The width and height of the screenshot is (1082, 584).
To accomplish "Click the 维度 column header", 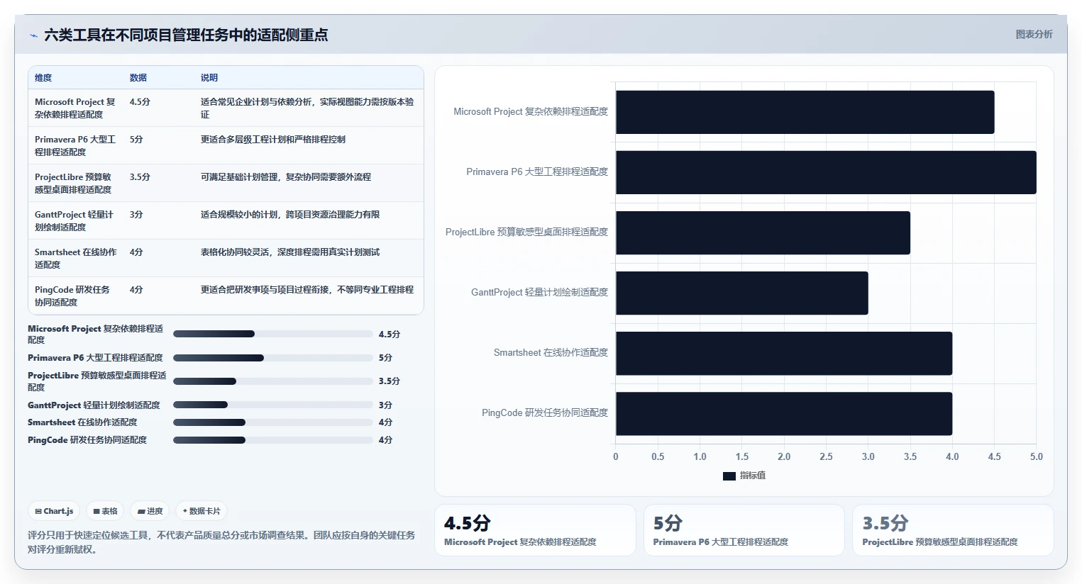I will 43,78.
